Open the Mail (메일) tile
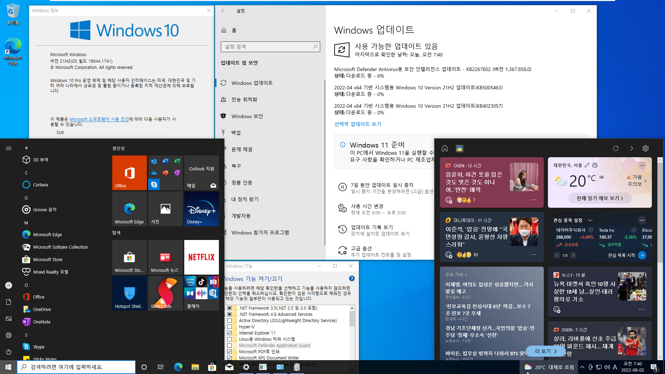665x374 pixels. point(201,172)
